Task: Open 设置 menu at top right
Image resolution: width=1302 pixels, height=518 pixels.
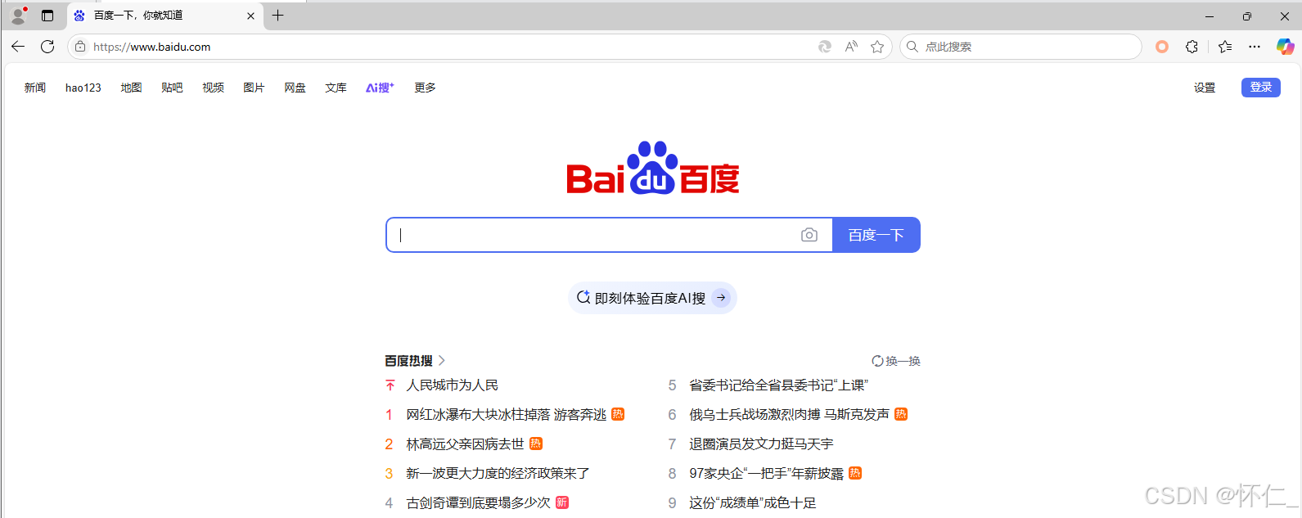Action: [1205, 88]
